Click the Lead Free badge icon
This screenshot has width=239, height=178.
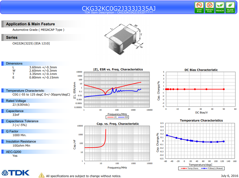tap(199, 7)
